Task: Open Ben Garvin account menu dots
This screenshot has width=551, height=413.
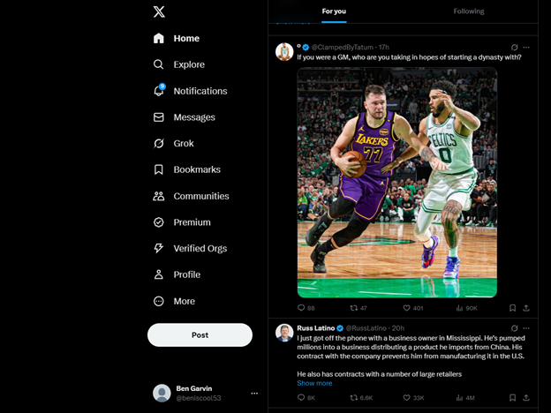Action: click(x=254, y=394)
